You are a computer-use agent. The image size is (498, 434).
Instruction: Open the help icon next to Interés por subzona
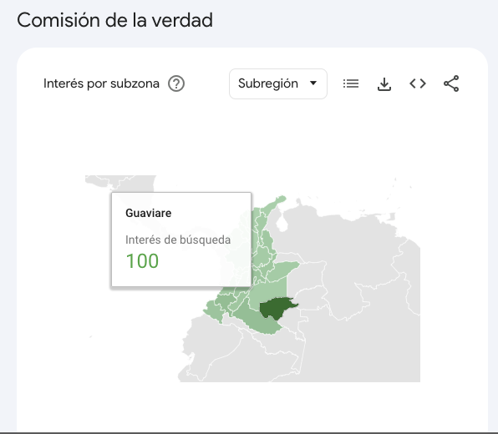[176, 83]
